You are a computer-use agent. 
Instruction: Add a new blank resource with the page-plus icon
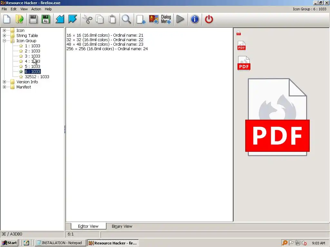[141, 19]
